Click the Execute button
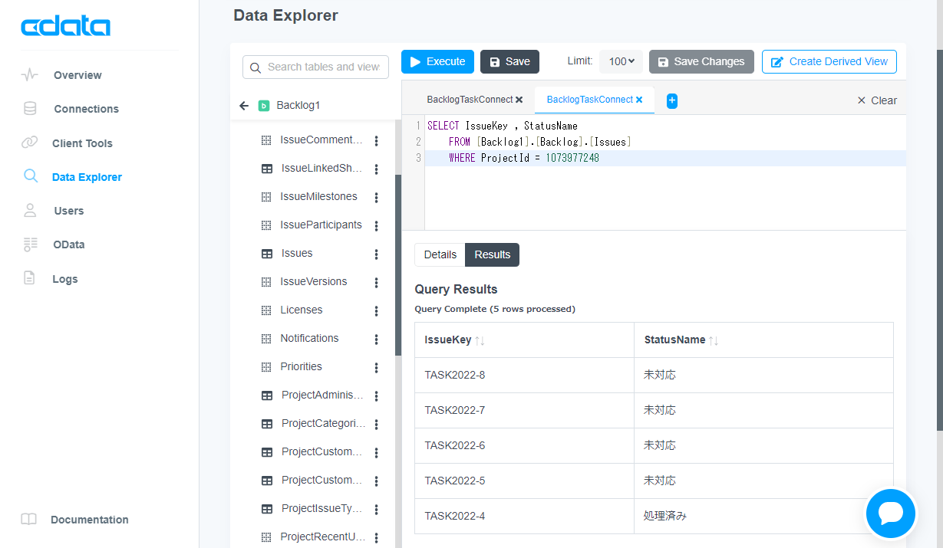 437,61
